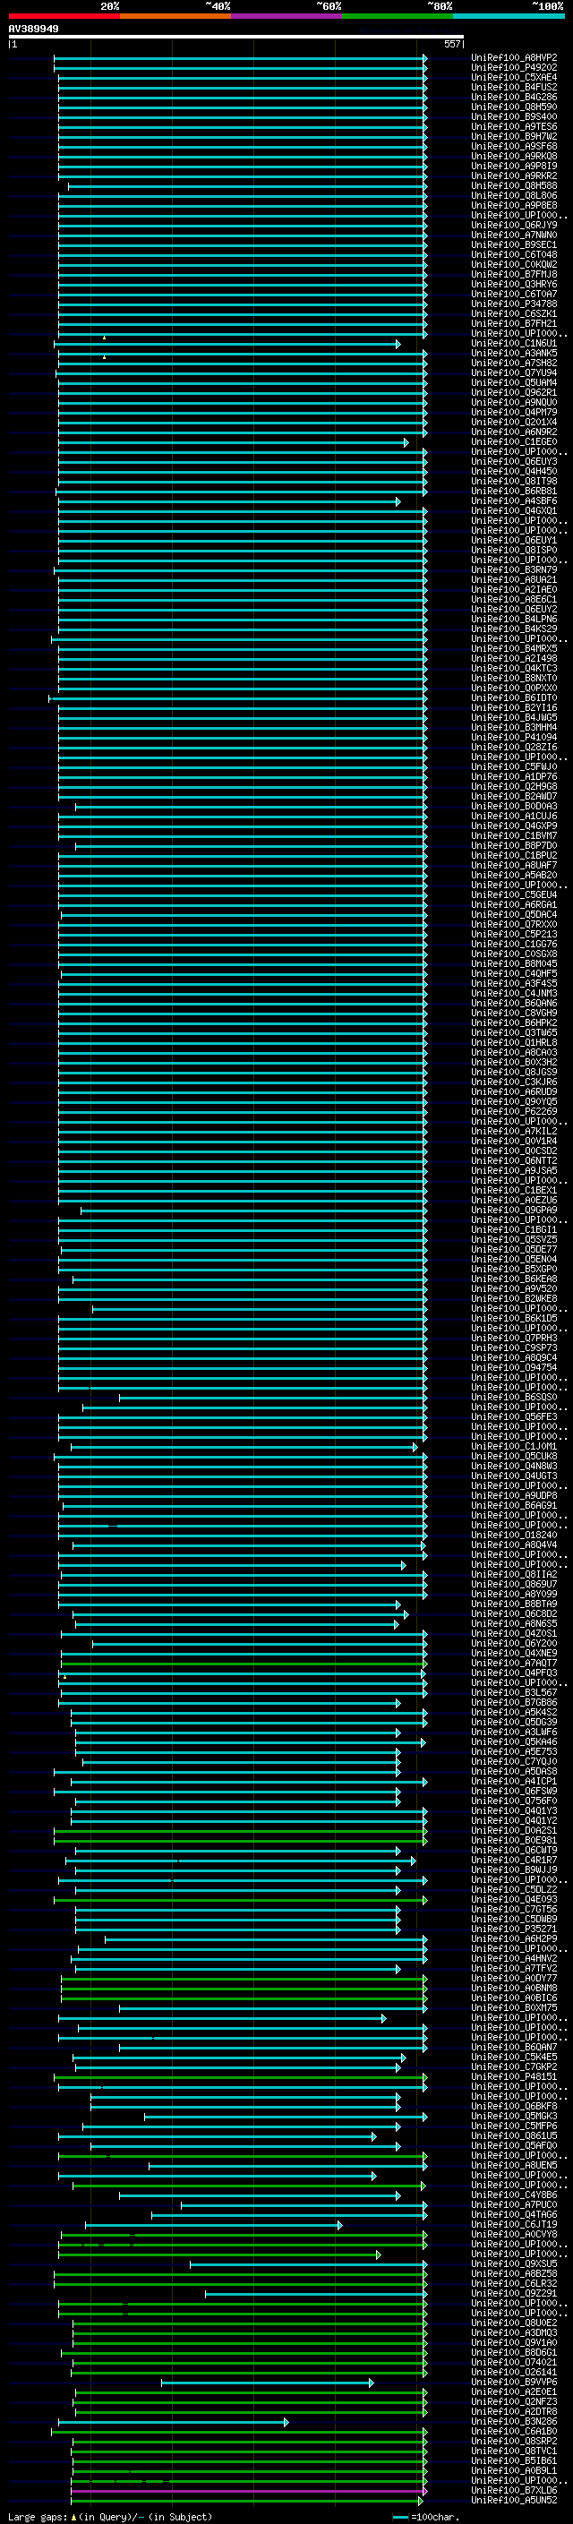The height and width of the screenshot is (2524, 573).
Task: Click the red 20% identity legend bar
Action: pyautogui.click(x=64, y=16)
